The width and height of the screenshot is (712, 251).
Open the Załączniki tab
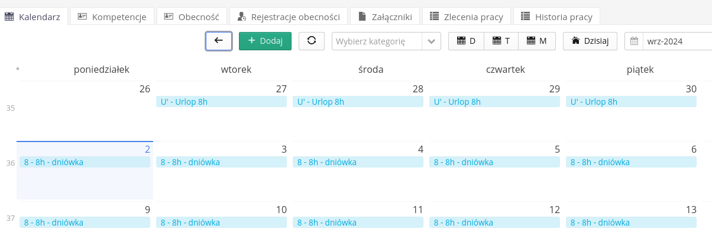point(385,17)
